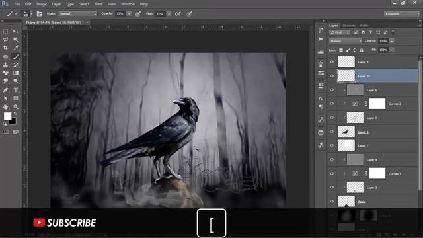Viewport: 423px width, 238px height.
Task: Lock transparent pixels in Layers panel
Action: point(341,50)
